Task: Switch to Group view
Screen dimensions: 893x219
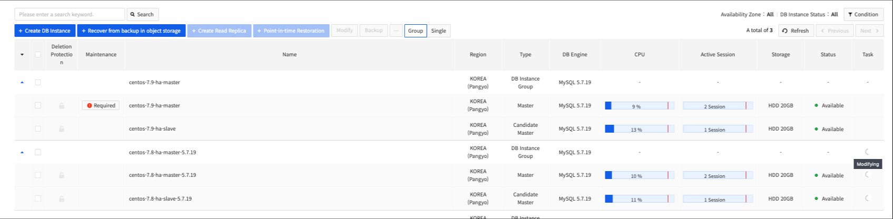Action: (x=416, y=31)
